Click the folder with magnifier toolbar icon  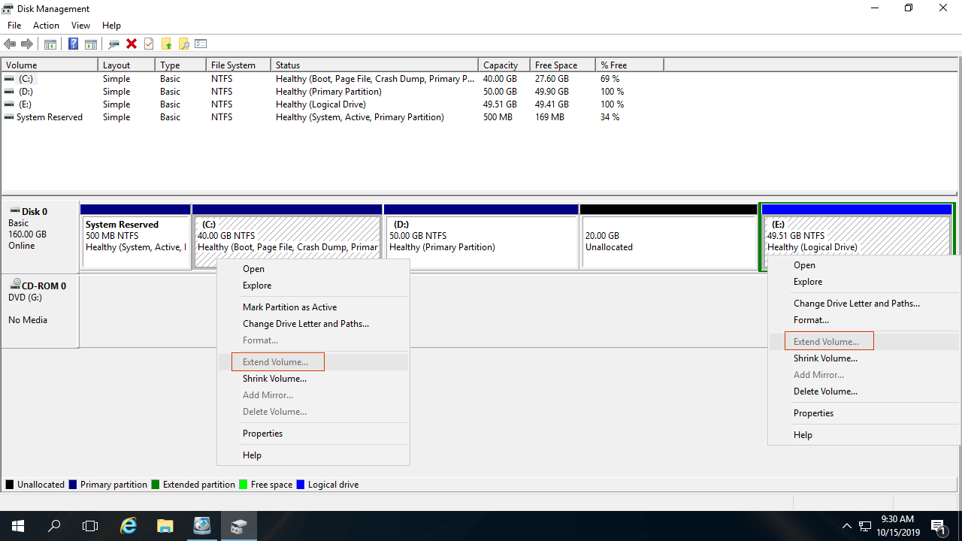coord(183,44)
